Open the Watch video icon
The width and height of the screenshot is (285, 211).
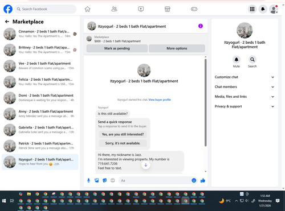tap(141, 9)
